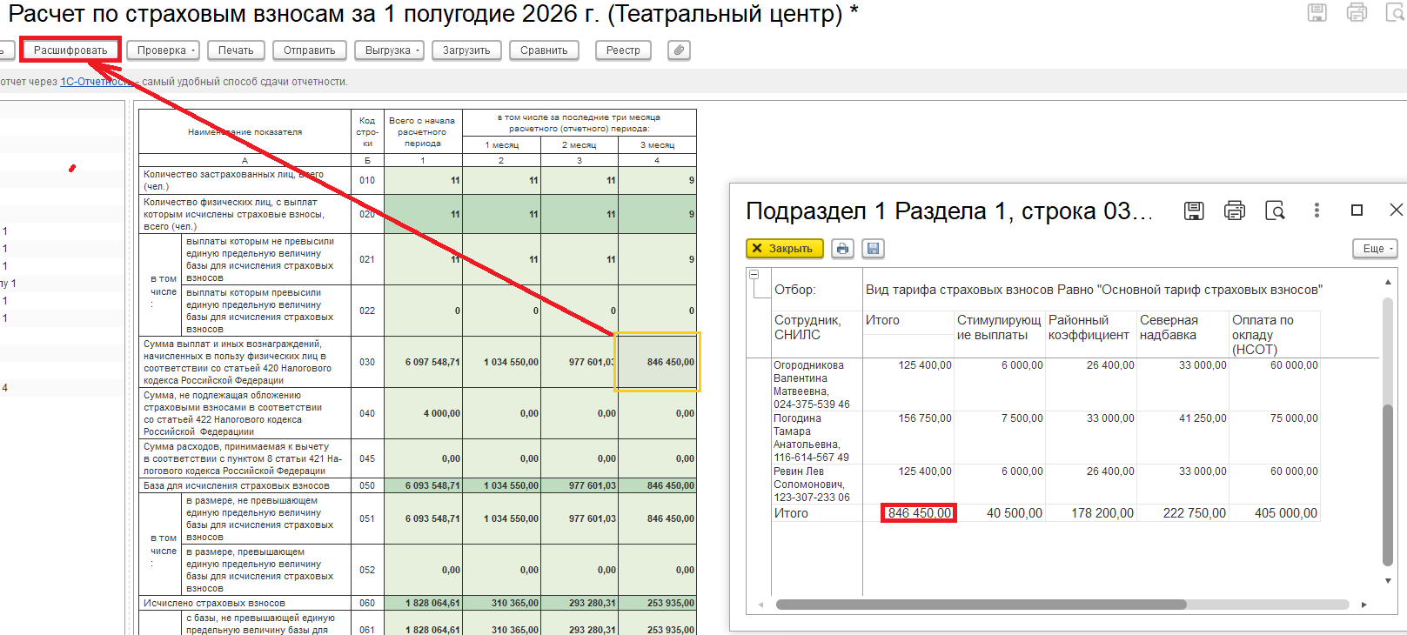This screenshot has height=635, width=1407.
Task: Click the scroll up arrow in detail window
Action: (x=1388, y=282)
